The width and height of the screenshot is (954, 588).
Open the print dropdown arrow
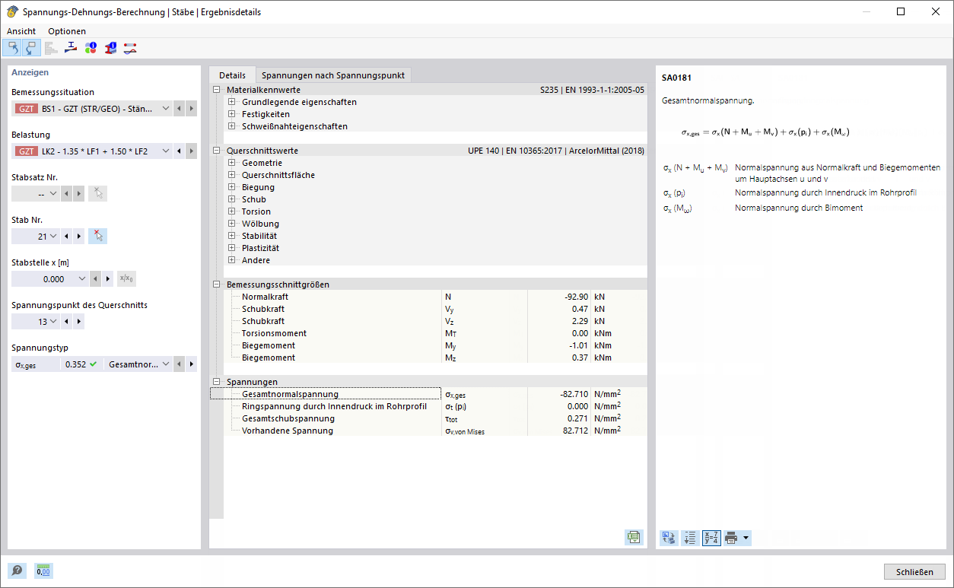click(746, 538)
